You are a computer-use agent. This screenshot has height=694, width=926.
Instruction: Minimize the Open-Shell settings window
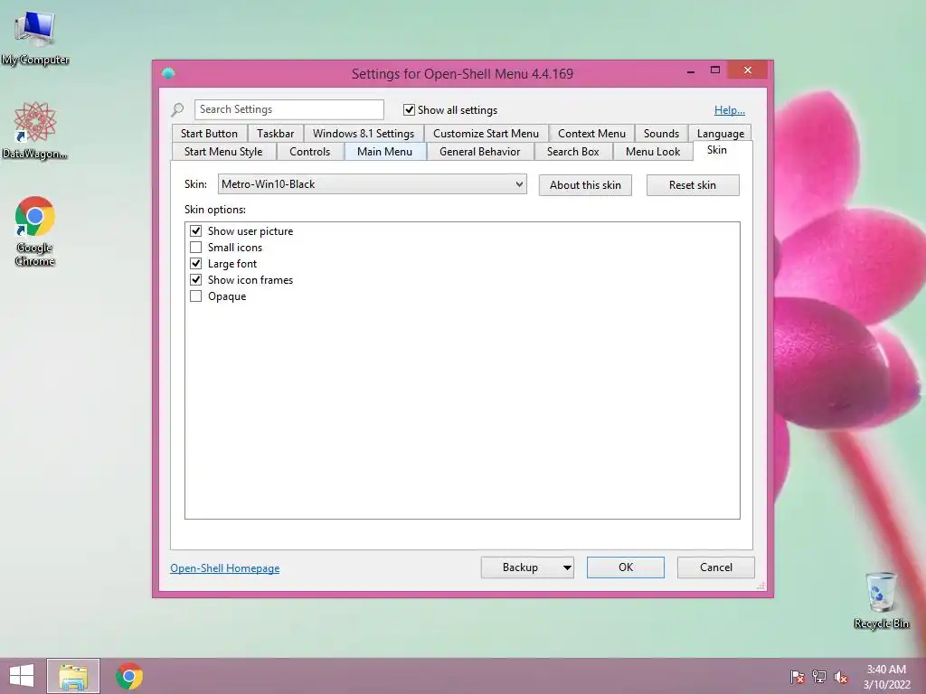(x=691, y=70)
